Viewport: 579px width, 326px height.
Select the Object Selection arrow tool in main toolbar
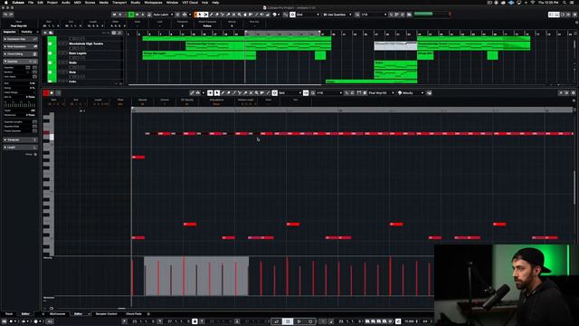pos(200,14)
